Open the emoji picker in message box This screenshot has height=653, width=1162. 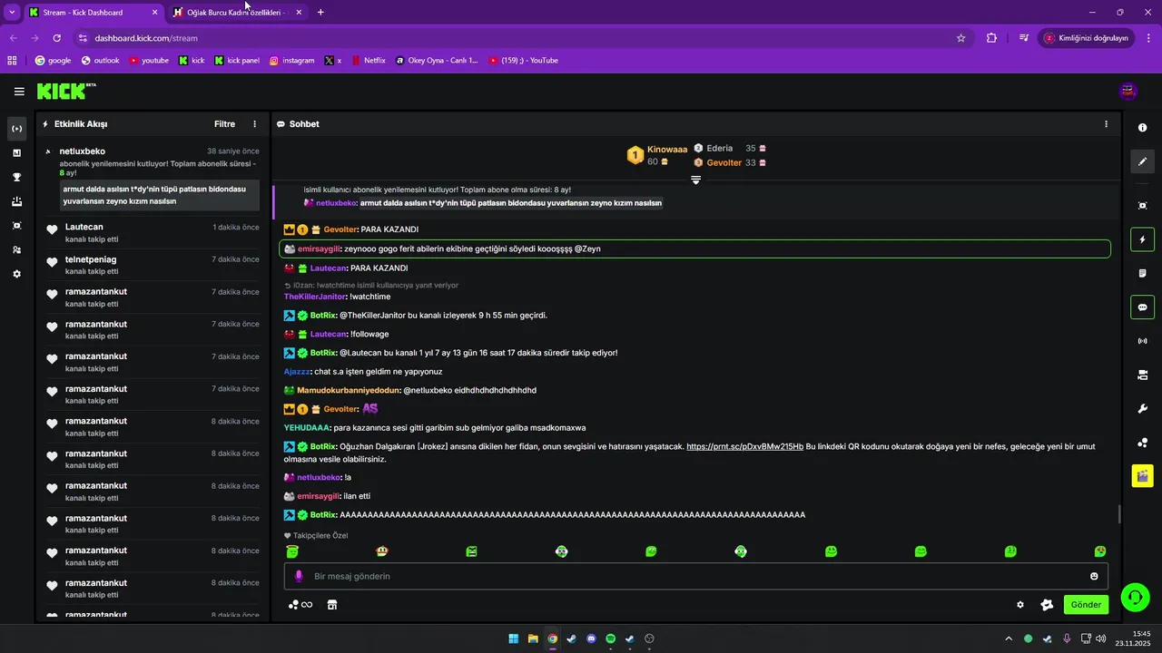pos(1094,576)
